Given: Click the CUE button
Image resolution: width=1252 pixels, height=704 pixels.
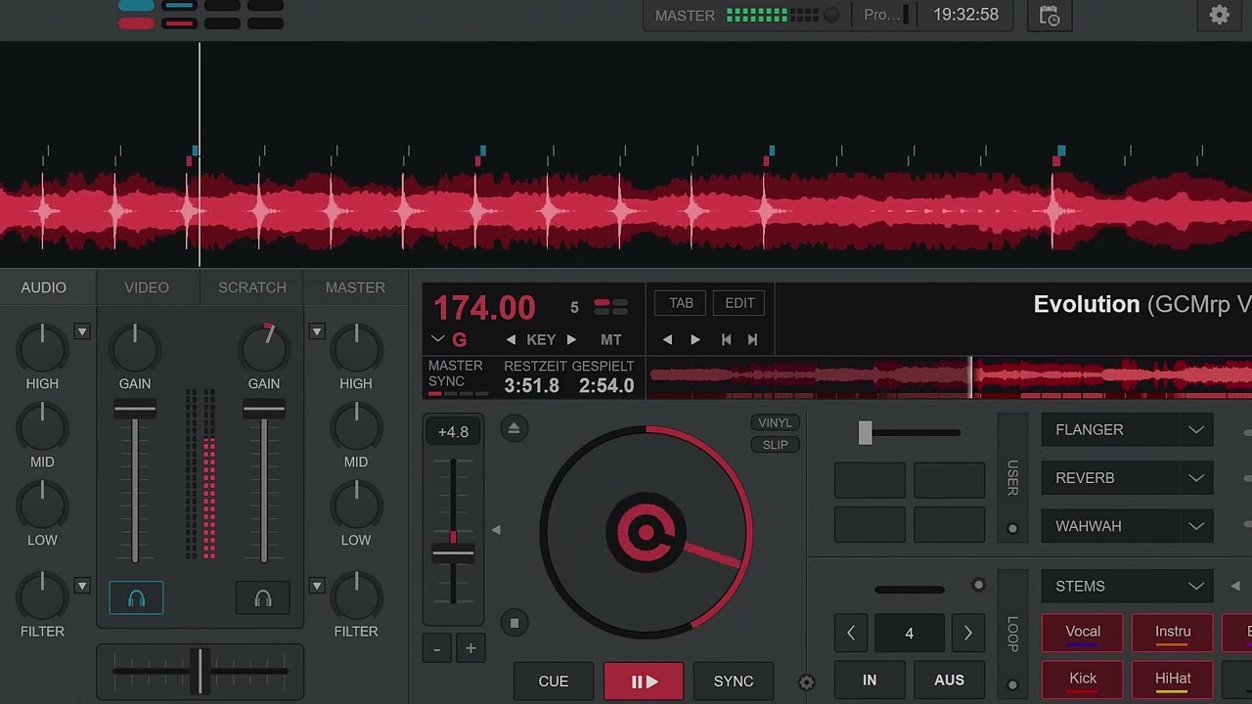Looking at the screenshot, I should pos(554,682).
